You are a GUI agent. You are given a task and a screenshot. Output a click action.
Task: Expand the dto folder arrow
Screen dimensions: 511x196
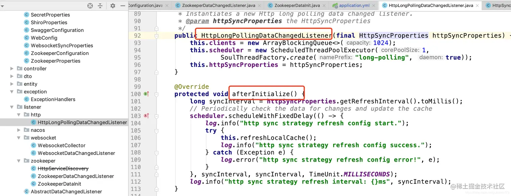click(12, 76)
